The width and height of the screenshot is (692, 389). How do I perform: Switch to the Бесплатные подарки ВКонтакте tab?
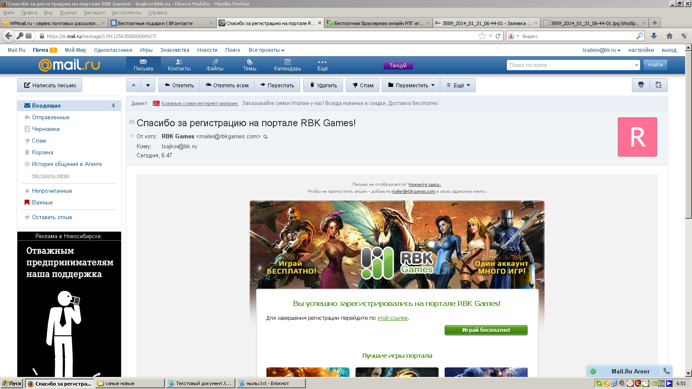(162, 23)
